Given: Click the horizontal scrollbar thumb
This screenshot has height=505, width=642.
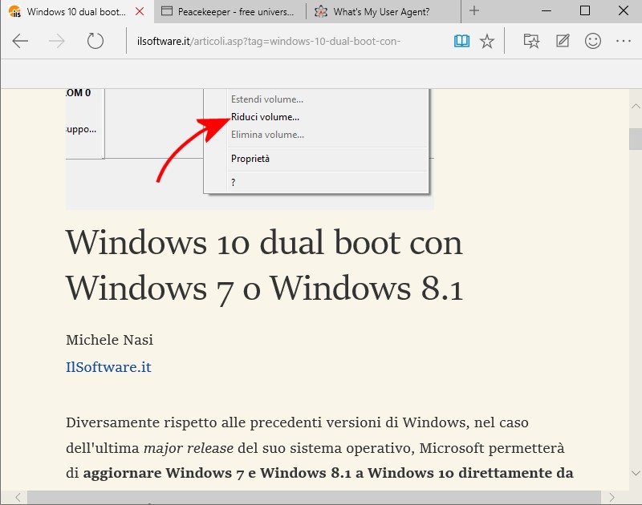Looking at the screenshot, I should pos(314,497).
